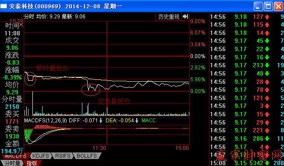Click the red up arrow beside volume 78
This screenshot has width=284, height=166.
[x=267, y=90]
